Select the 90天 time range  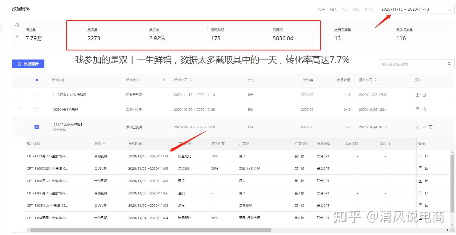(x=369, y=10)
